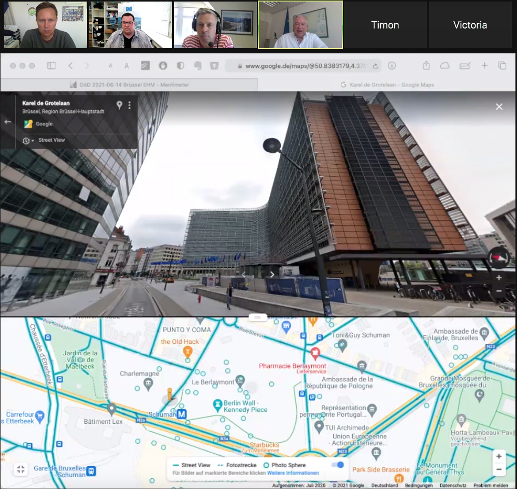The height and width of the screenshot is (489, 517).
Task: Open the Weitere Informationen link
Action: [x=293, y=473]
